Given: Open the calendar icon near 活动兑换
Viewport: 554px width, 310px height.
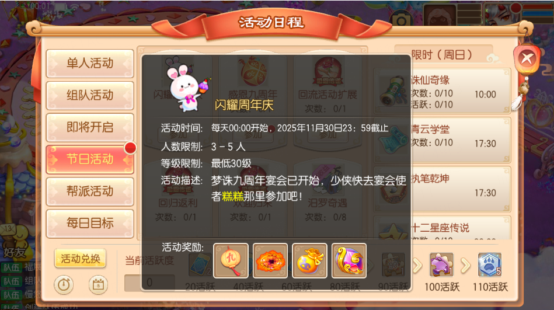Looking at the screenshot, I should [x=98, y=284].
